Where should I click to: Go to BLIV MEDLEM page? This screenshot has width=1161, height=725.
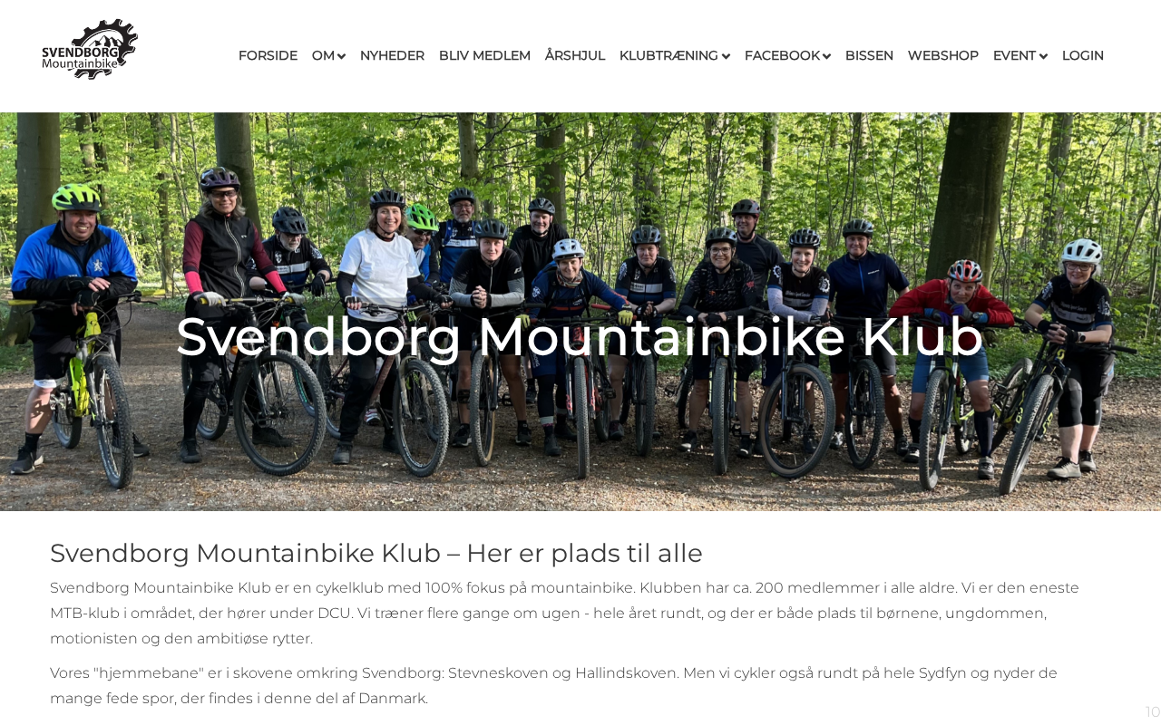coord(484,55)
